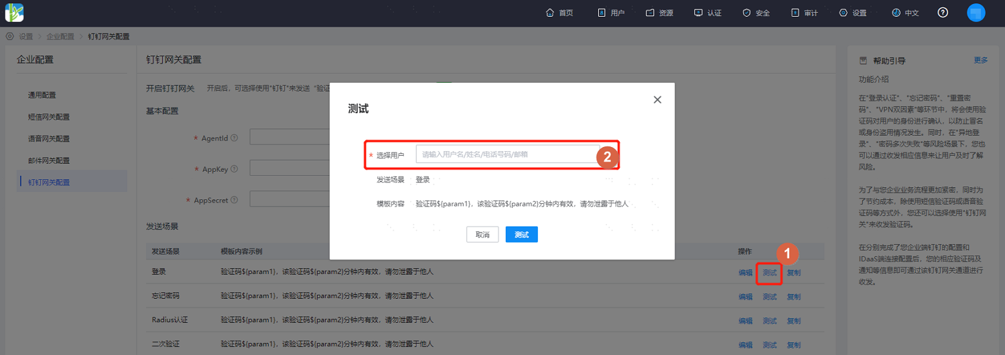The height and width of the screenshot is (355, 1005).
Task: Click 测试 in the 二次验证 row
Action: [770, 345]
